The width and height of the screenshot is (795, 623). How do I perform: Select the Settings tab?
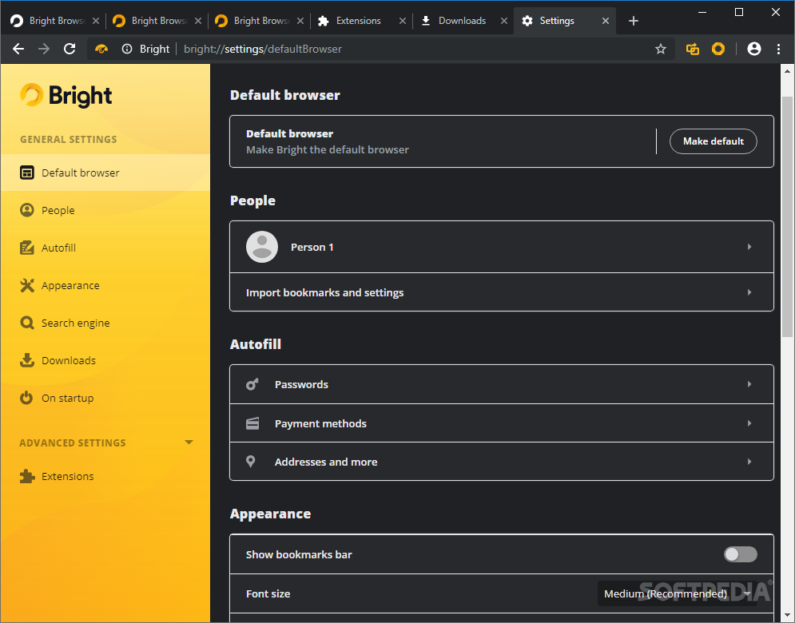pyautogui.click(x=564, y=21)
